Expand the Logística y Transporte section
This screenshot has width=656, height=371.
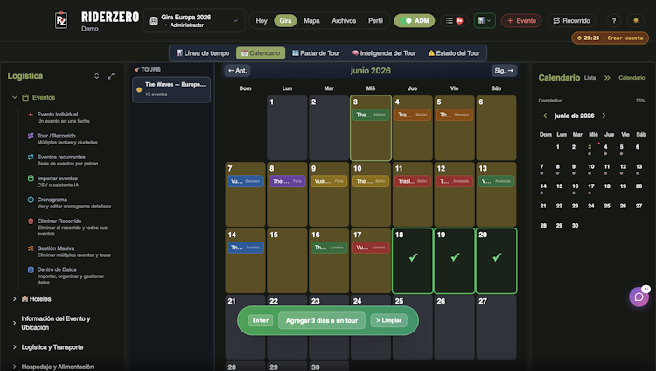(x=15, y=347)
